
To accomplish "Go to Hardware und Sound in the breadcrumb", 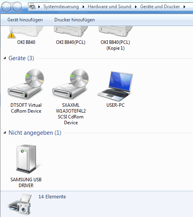I will (110, 7).
